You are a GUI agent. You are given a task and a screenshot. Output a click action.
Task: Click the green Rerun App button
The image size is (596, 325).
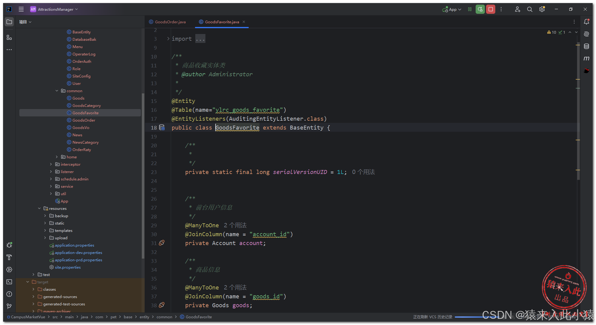(480, 9)
